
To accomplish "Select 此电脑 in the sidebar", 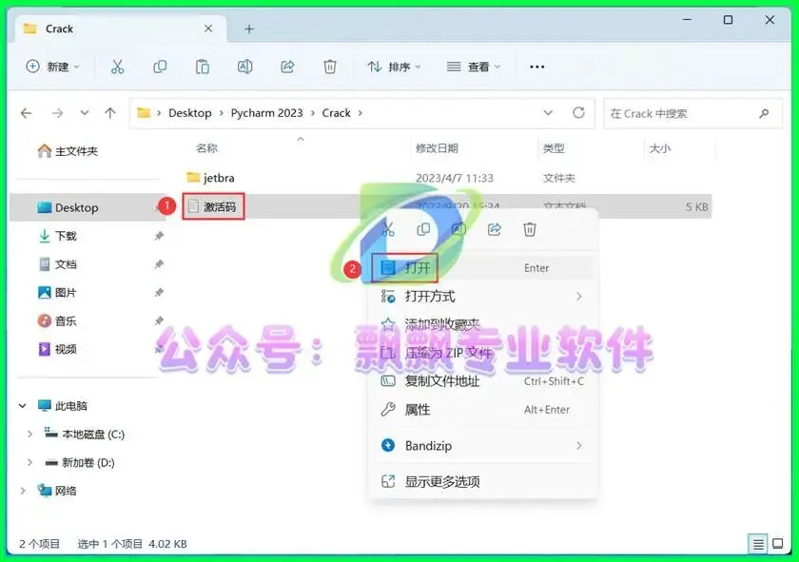I will click(x=63, y=406).
